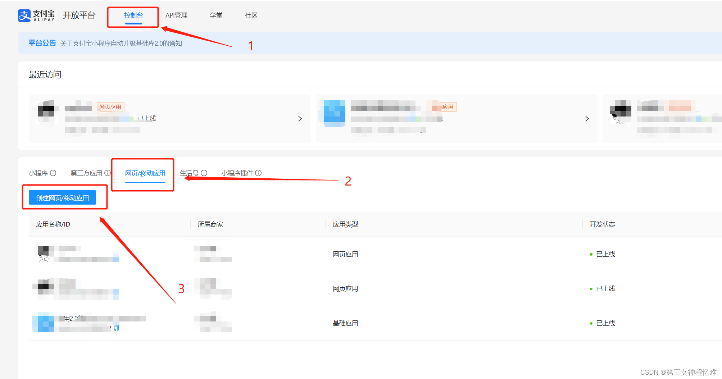Copy the app ID in the 基础应用 row
Screen dimensions: 722x379
point(116,328)
